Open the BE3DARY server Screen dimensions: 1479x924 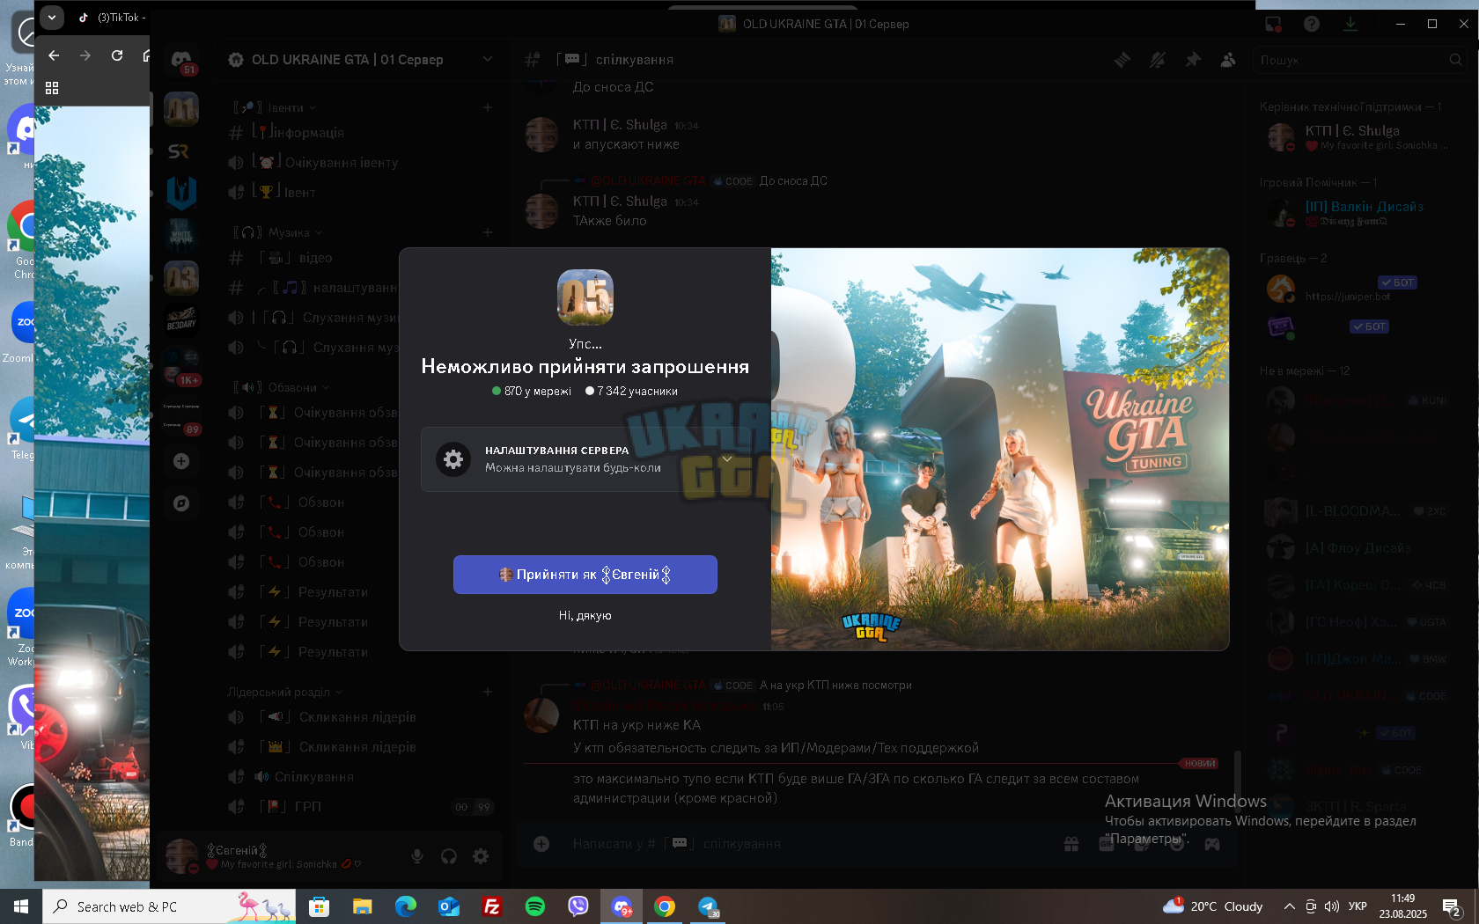[181, 320]
